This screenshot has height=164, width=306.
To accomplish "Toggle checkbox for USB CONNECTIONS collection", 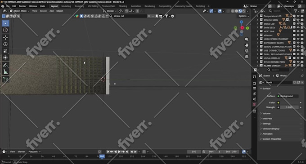I will [x=294, y=50].
